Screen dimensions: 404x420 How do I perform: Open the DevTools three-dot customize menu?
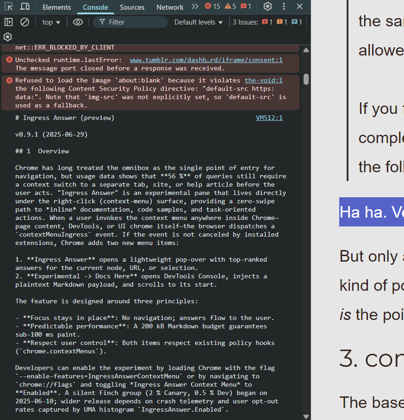point(284,6)
